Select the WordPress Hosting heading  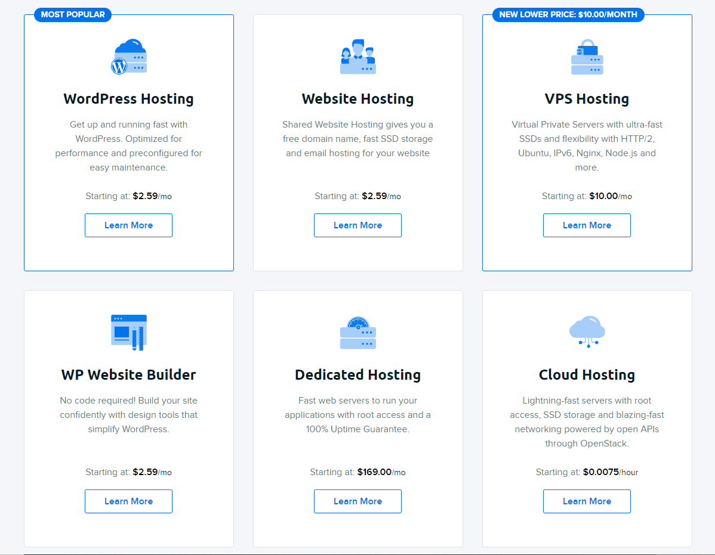(x=128, y=99)
